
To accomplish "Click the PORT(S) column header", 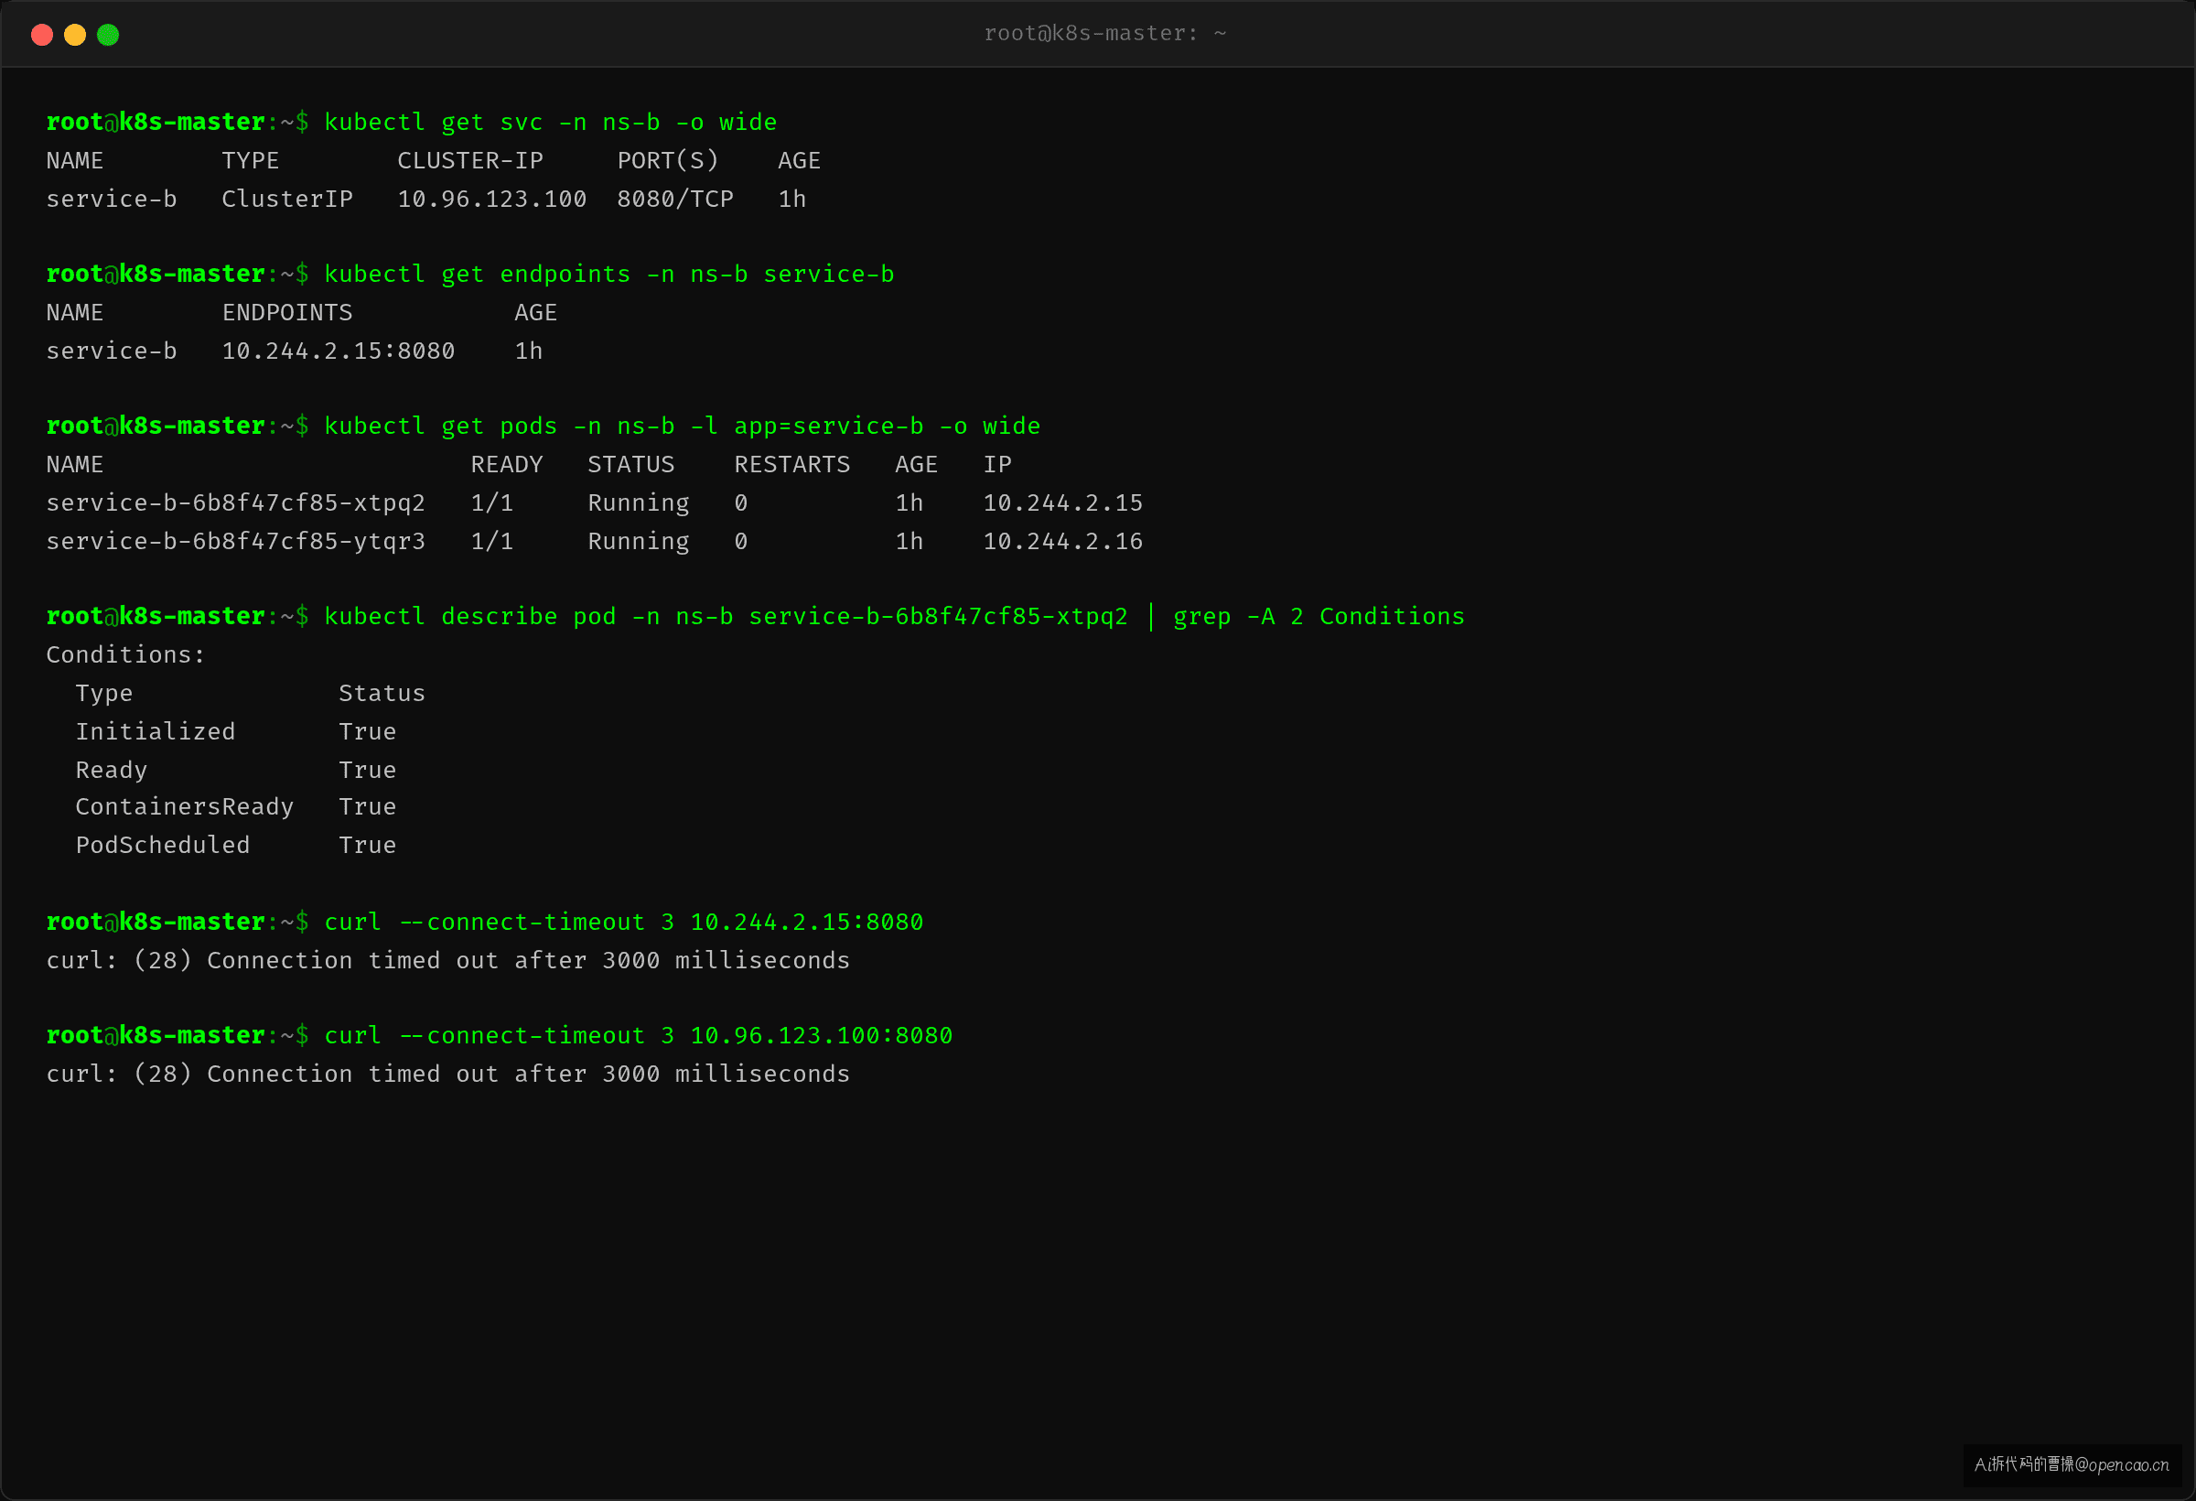I will click(667, 161).
